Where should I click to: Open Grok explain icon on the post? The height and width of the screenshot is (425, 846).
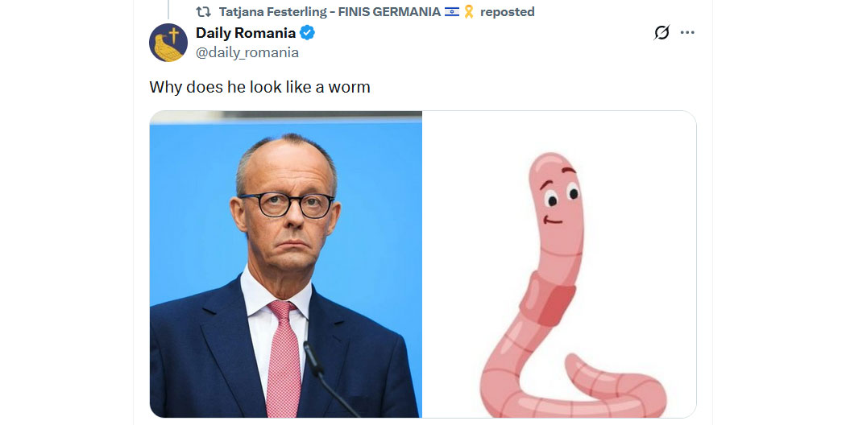pos(661,32)
